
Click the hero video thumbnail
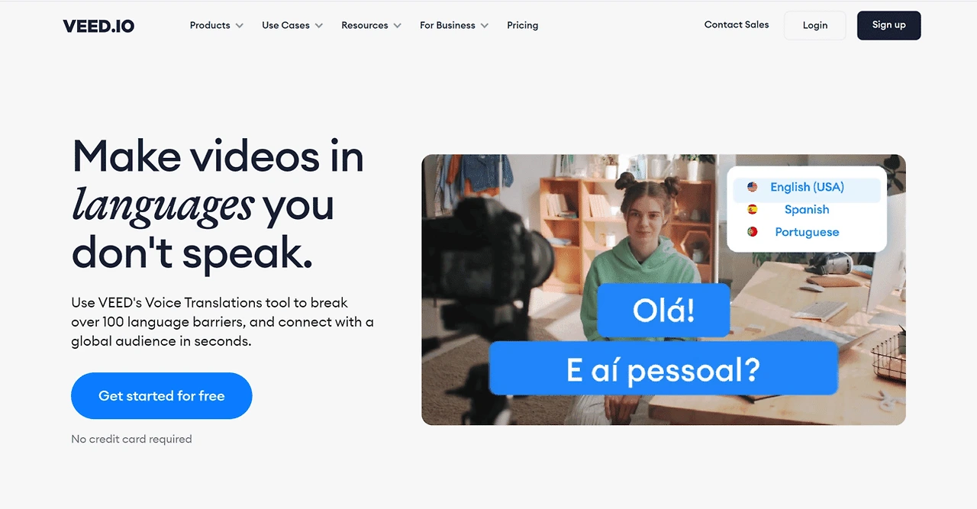[x=663, y=290]
